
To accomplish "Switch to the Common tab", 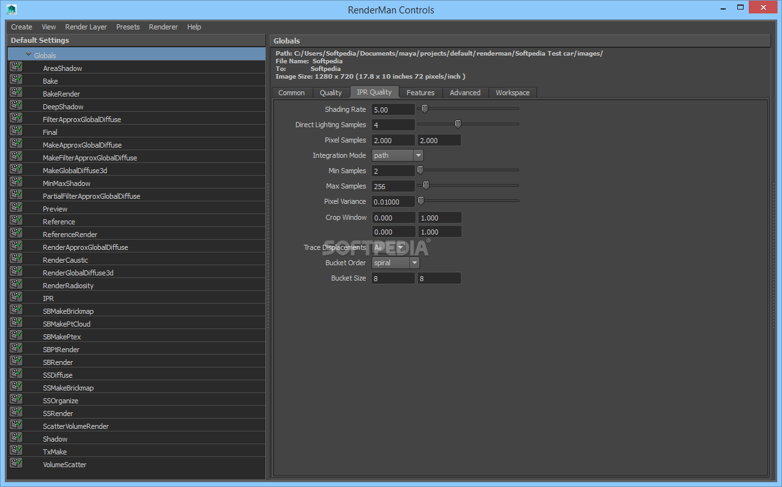I will point(292,93).
